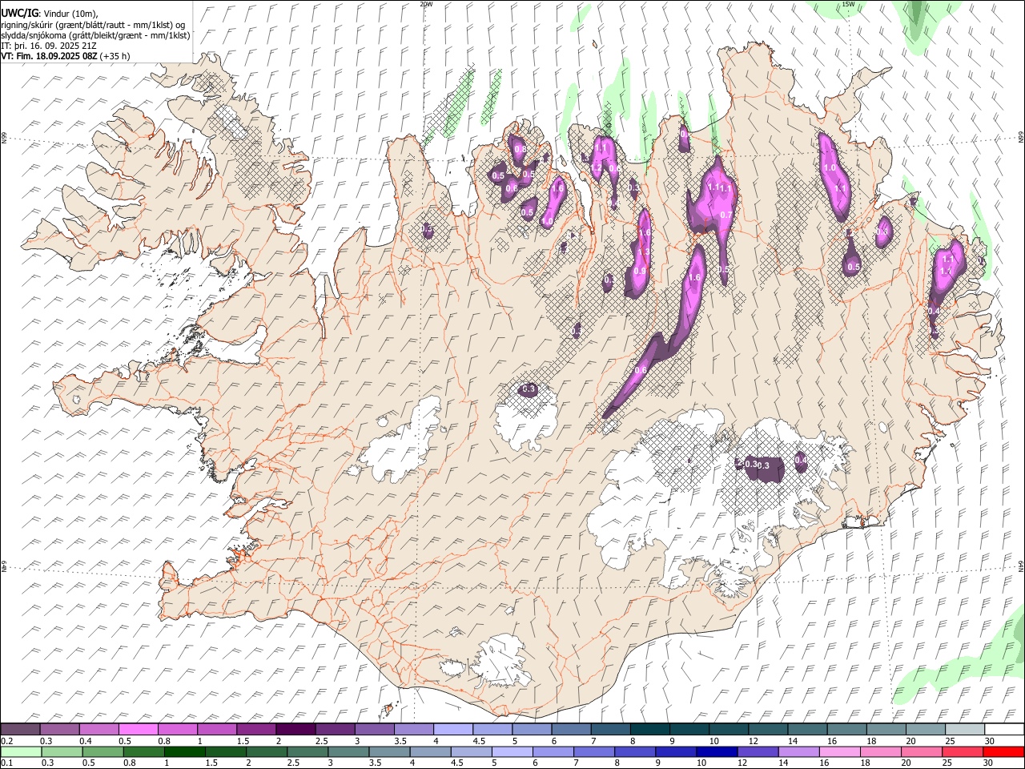Select the 'rigning/skúrir' legend description line

94,25
